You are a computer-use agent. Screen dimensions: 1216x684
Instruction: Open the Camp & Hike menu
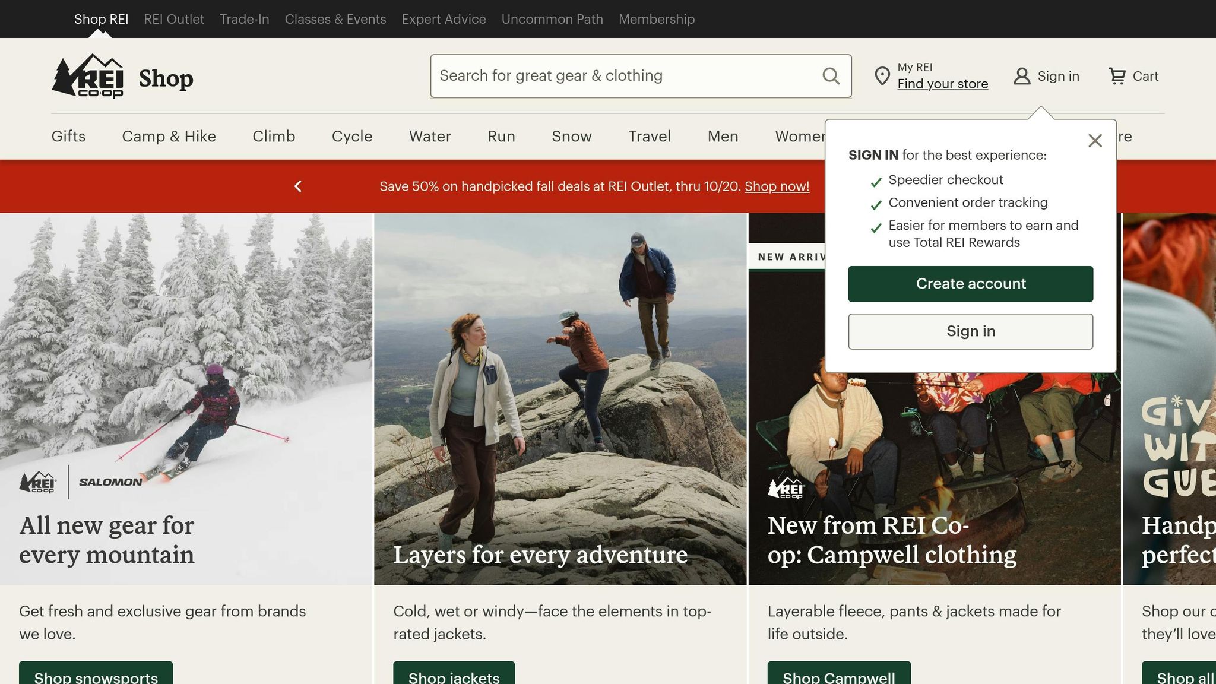tap(169, 137)
